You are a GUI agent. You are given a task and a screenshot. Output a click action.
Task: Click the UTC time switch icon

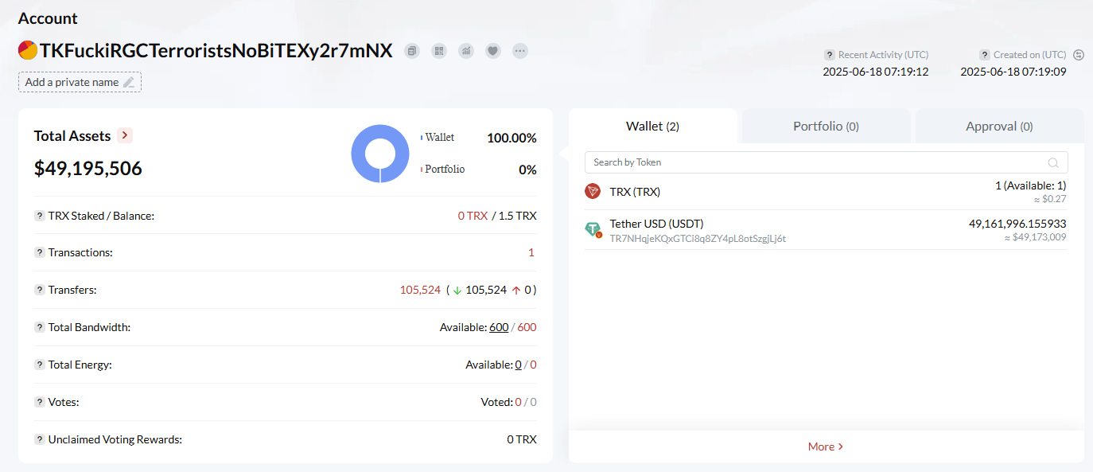tap(1079, 55)
